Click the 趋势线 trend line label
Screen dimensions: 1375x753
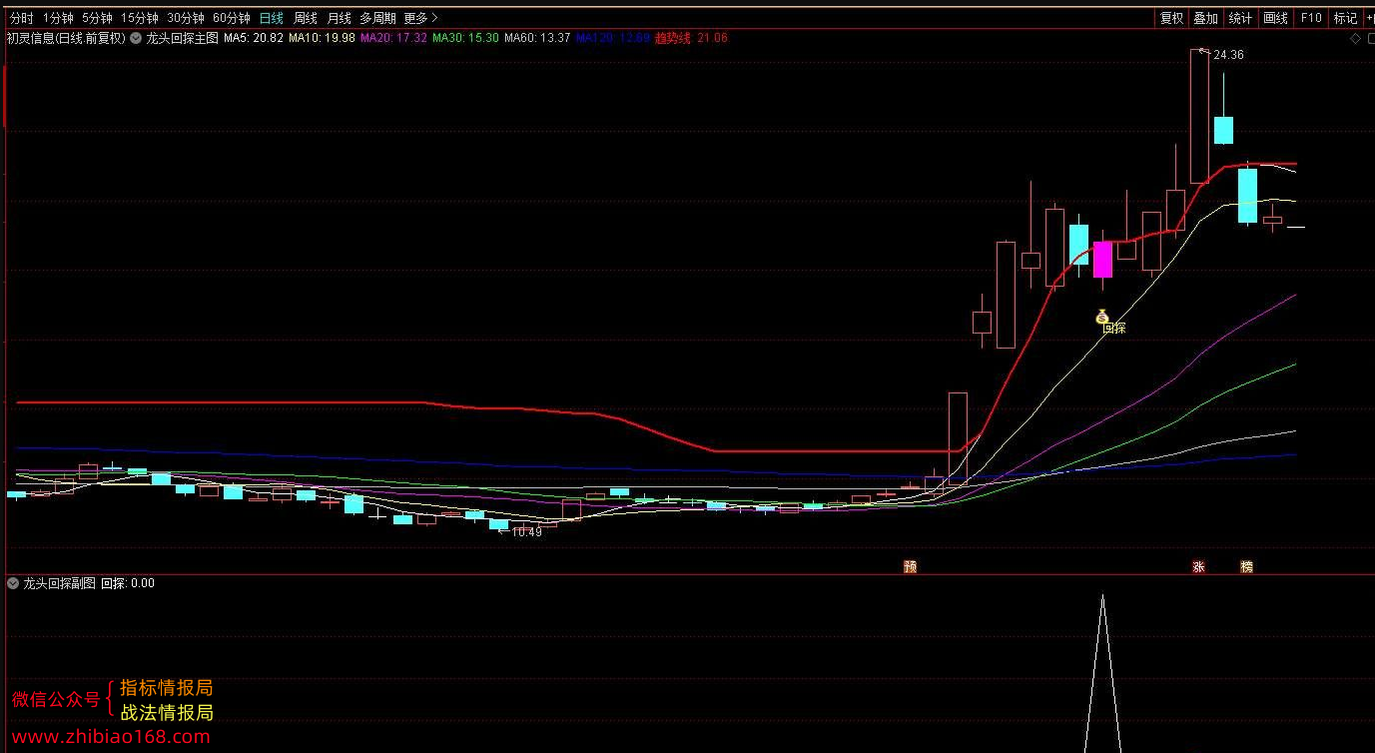pyautogui.click(x=672, y=38)
